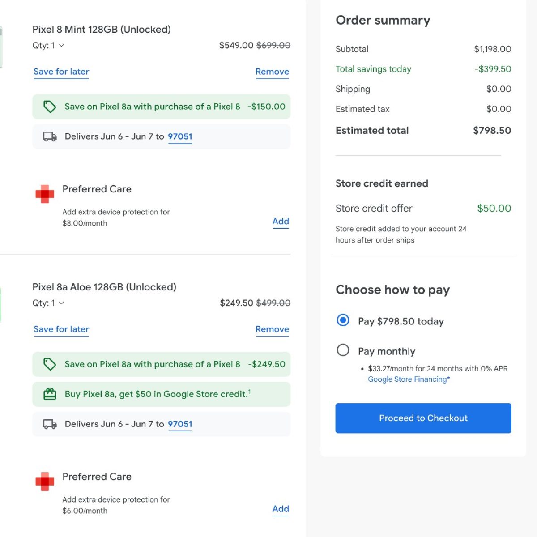Click the price tag icon on Pixel 8a promo
The height and width of the screenshot is (537, 537).
(x=50, y=364)
